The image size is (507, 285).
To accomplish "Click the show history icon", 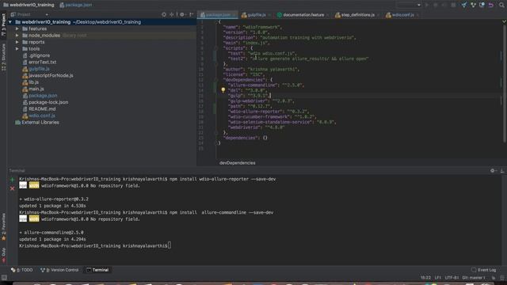I will click(x=482, y=5).
